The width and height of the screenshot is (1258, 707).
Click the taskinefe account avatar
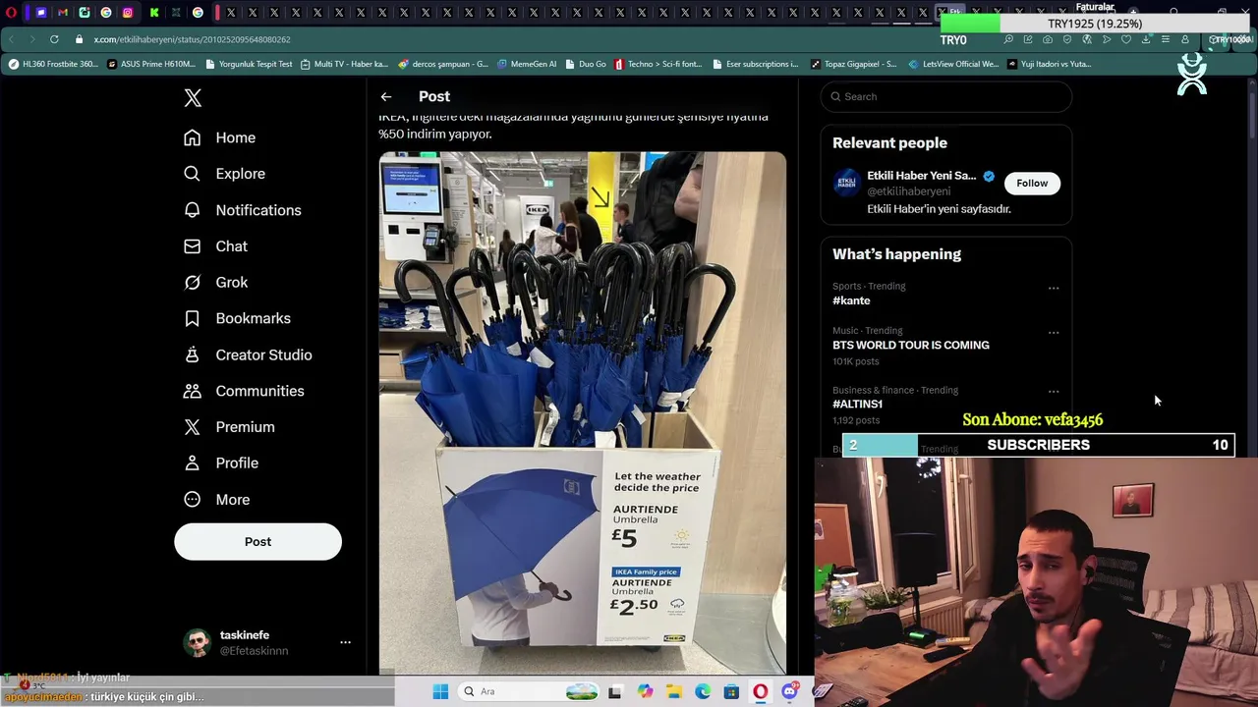198,643
